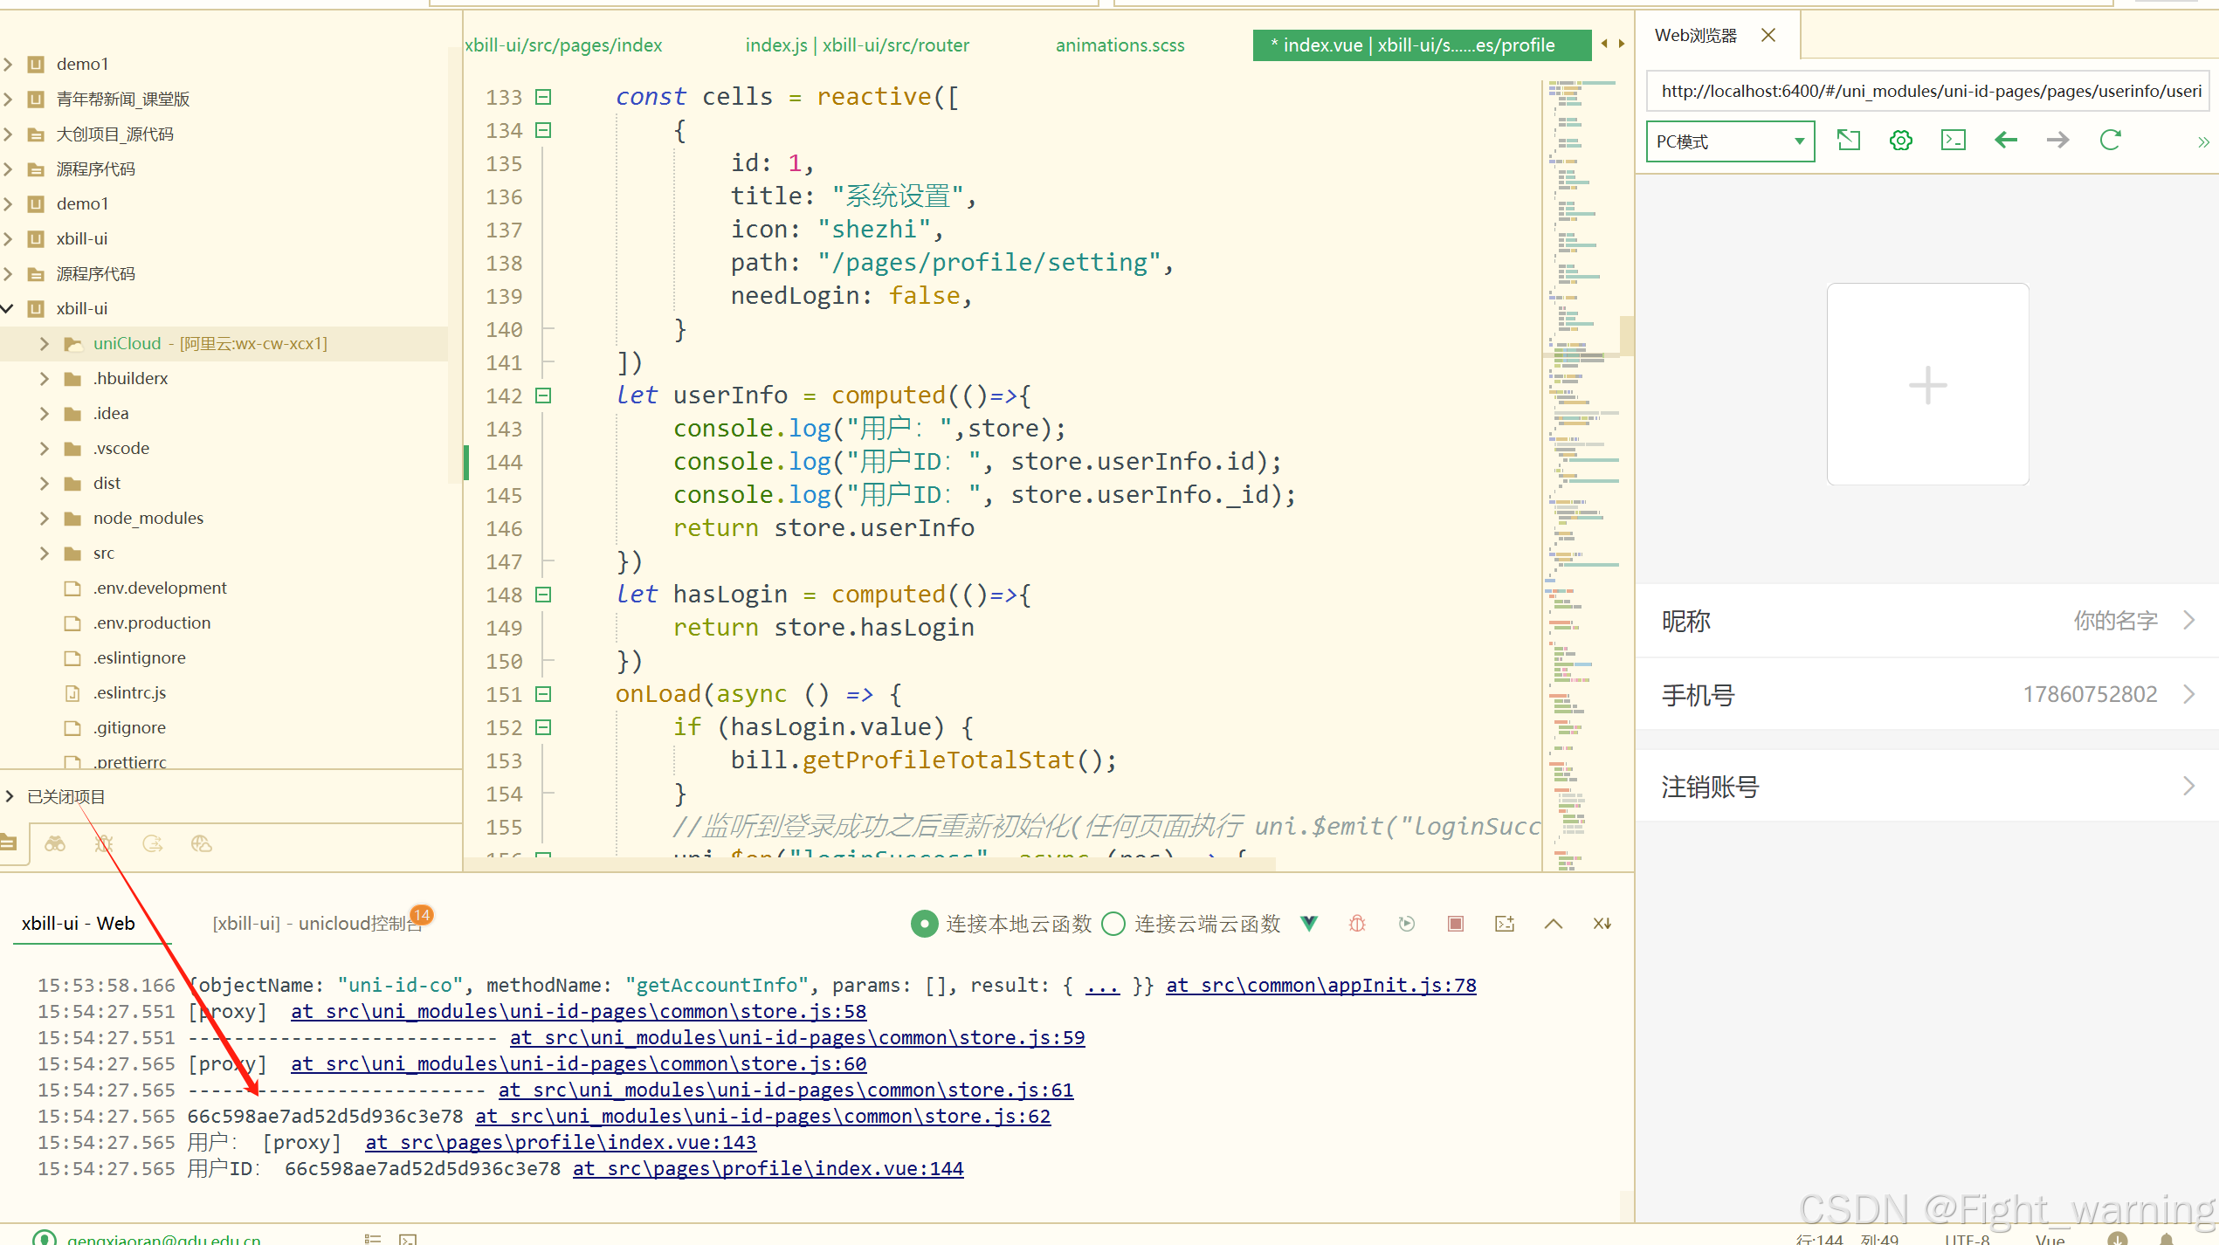Click the browser back arrow

click(x=2006, y=141)
